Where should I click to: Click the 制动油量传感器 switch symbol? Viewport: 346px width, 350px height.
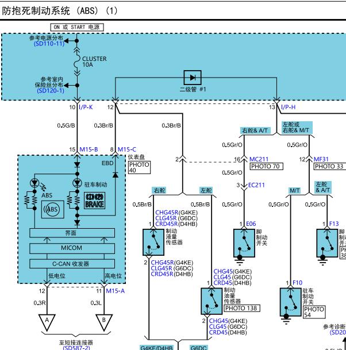212,301
